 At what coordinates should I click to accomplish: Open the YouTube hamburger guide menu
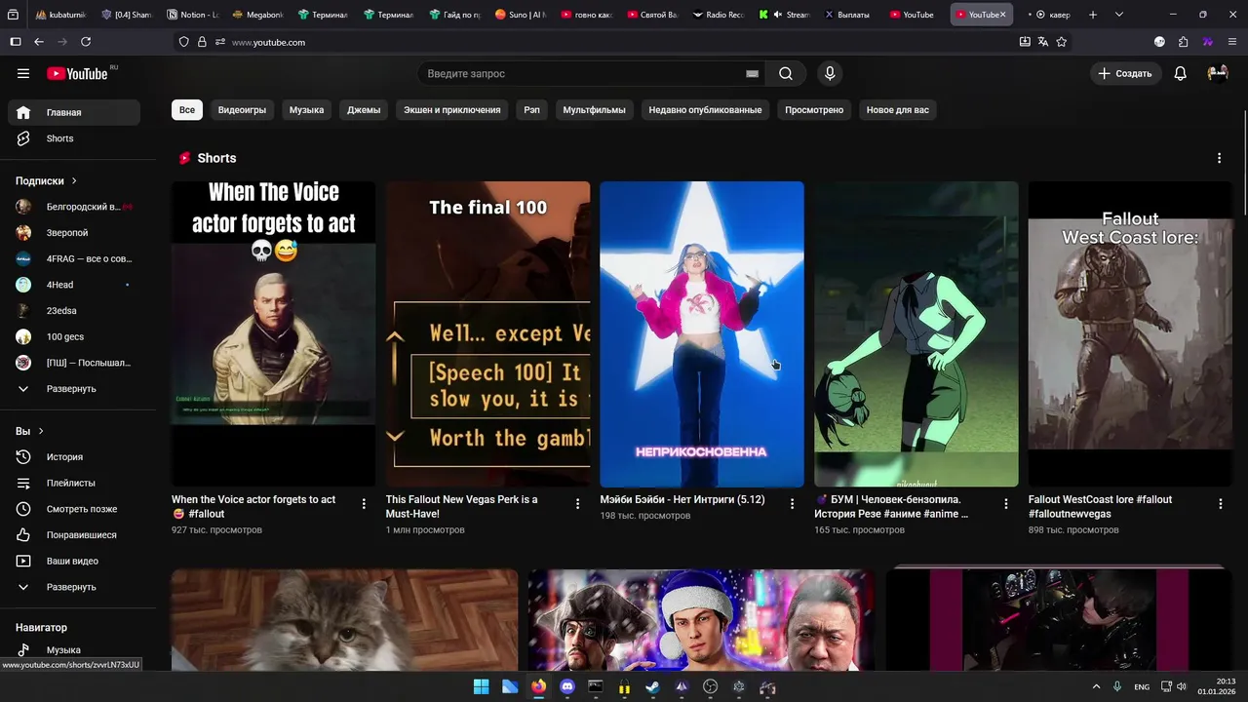tap(23, 73)
